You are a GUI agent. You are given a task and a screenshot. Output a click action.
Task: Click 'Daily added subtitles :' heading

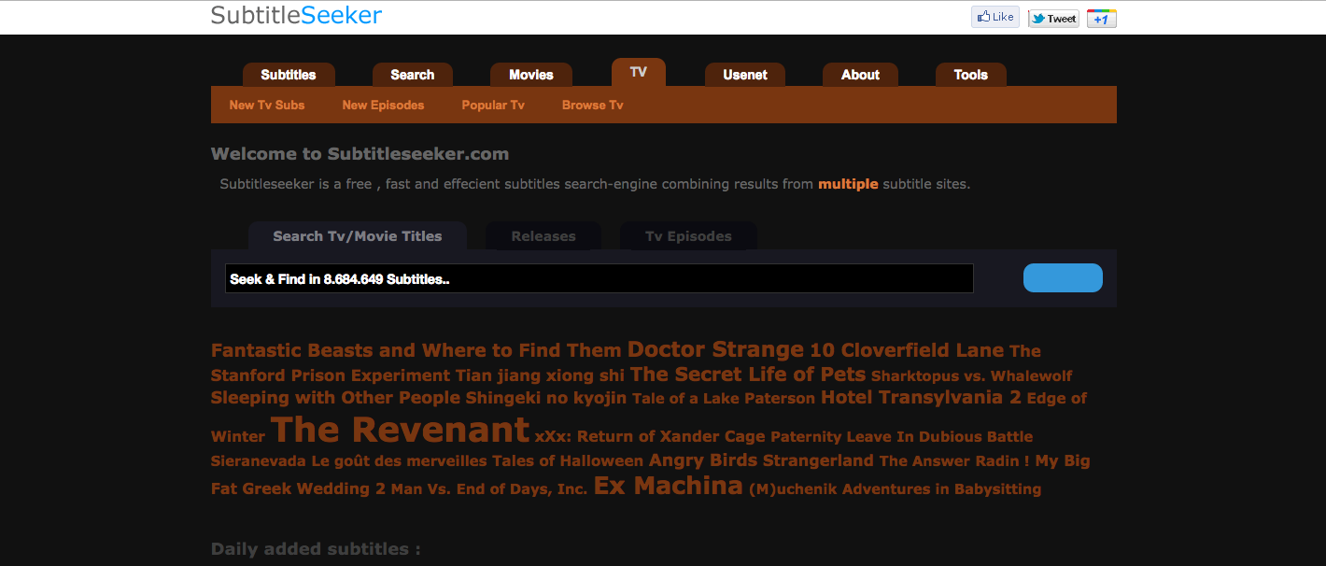pos(316,548)
